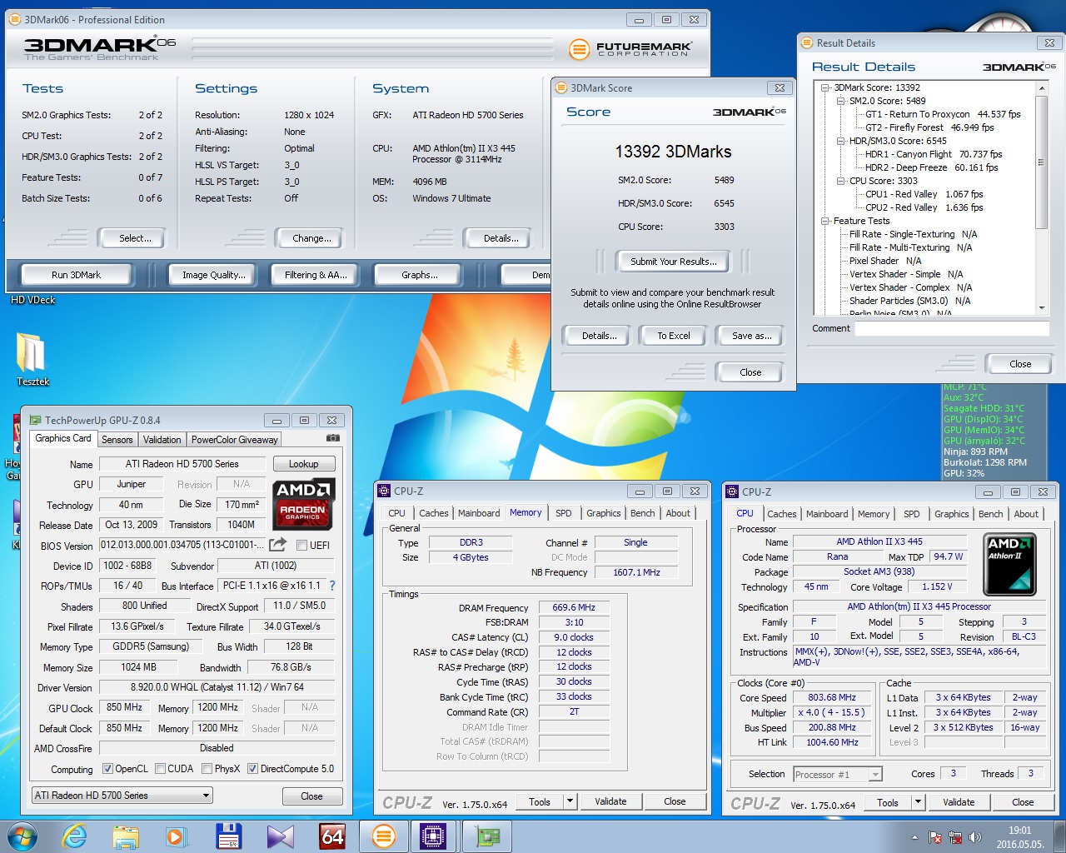
Task: Click the Result Details window title icon
Action: tap(806, 42)
